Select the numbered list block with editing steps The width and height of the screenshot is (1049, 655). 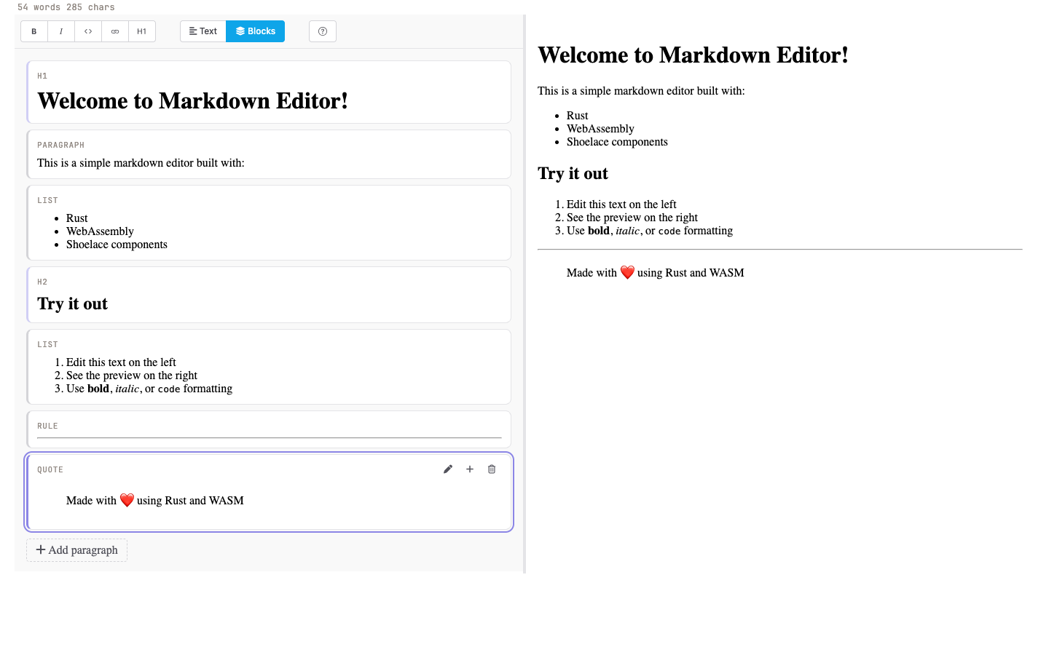(x=269, y=367)
